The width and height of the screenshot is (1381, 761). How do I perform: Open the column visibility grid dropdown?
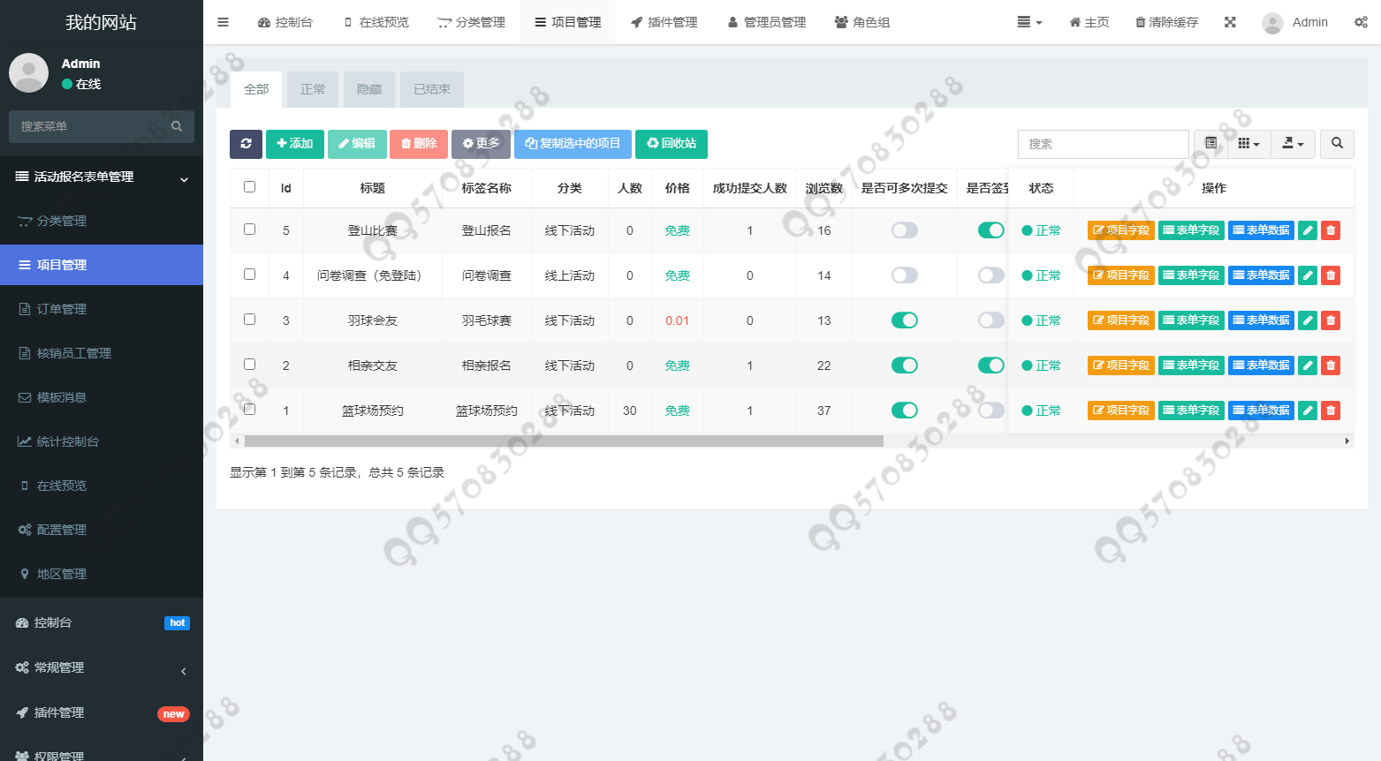(1248, 144)
